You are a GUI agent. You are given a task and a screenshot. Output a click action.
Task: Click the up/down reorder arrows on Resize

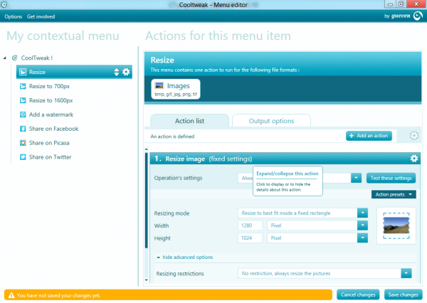tap(116, 72)
